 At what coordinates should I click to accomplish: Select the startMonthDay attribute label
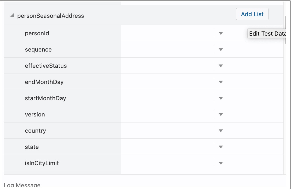pos(45,98)
